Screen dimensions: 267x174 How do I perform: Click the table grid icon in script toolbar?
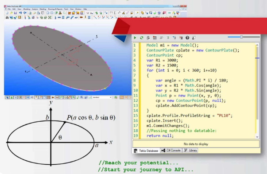155,38
